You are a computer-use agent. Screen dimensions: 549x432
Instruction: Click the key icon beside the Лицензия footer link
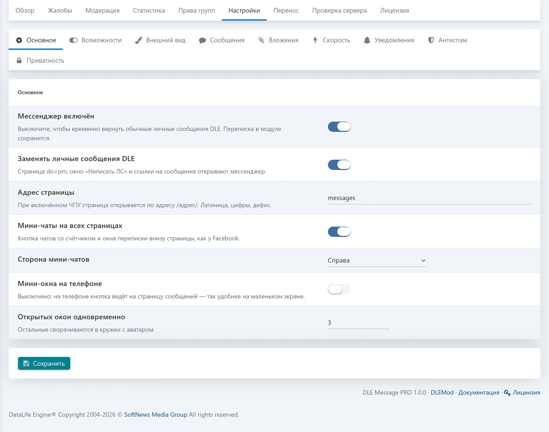pos(507,393)
